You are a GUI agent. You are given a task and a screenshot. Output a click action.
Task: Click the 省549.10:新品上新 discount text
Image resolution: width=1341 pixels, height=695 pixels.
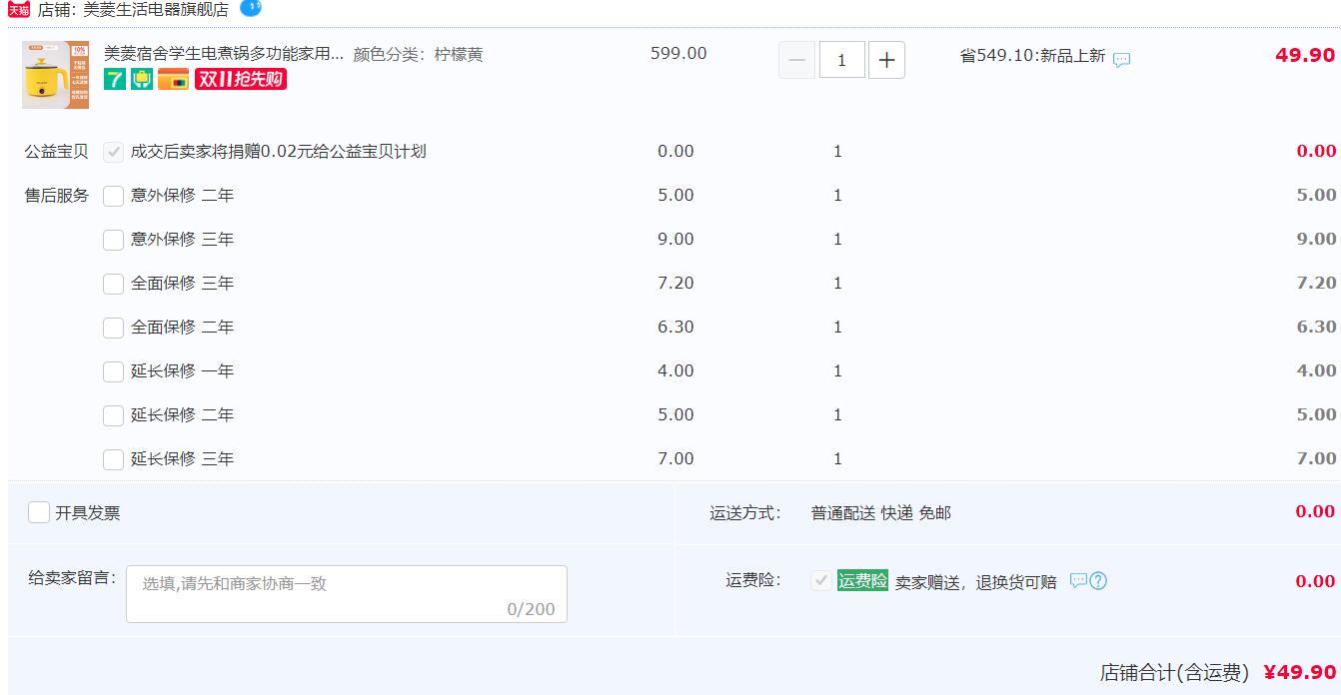click(x=1032, y=56)
